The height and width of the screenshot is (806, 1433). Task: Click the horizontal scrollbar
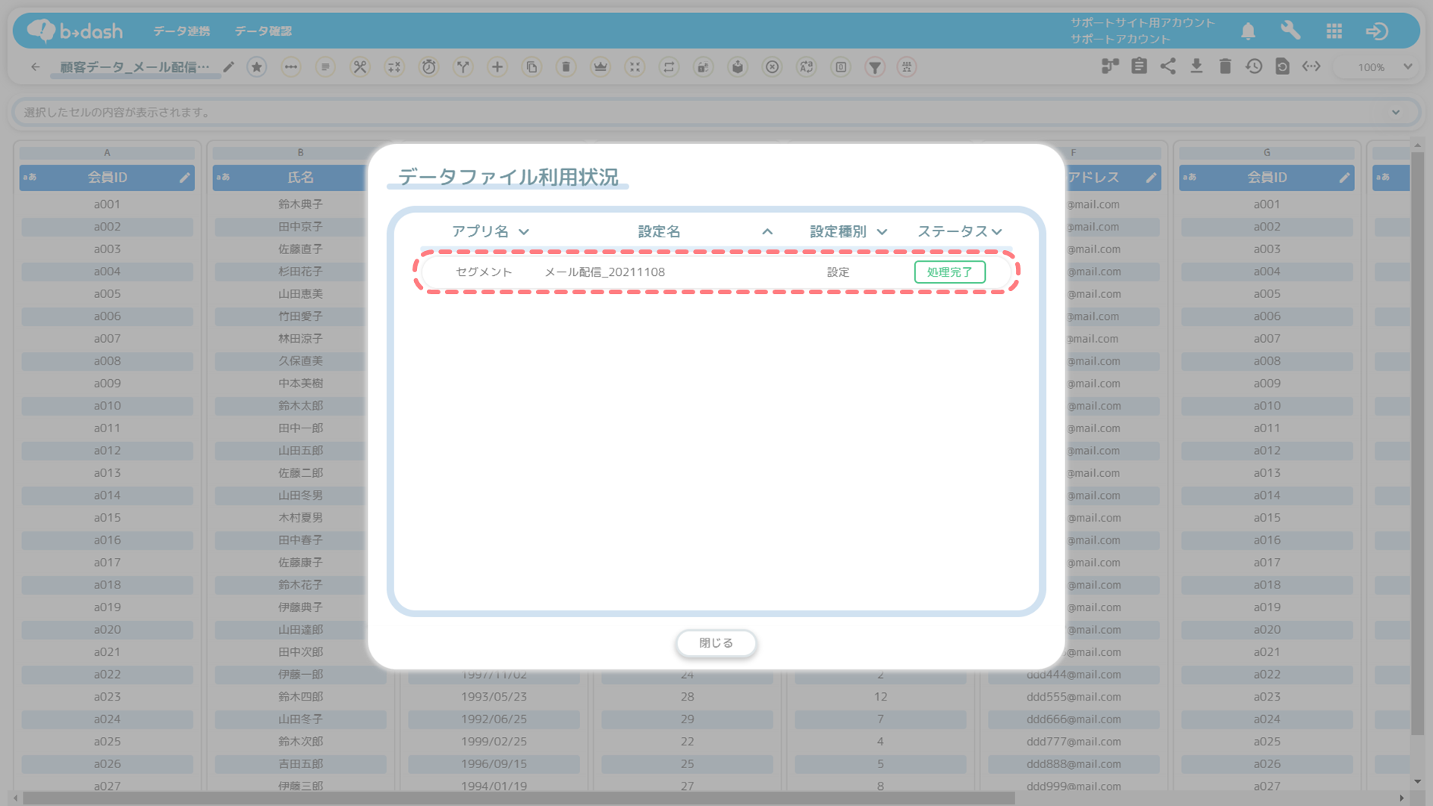[x=519, y=798]
